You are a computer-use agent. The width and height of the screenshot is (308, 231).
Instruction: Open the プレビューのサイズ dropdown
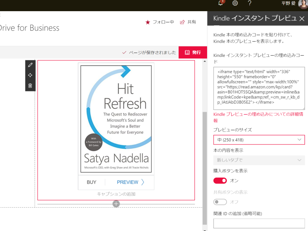[x=259, y=140]
